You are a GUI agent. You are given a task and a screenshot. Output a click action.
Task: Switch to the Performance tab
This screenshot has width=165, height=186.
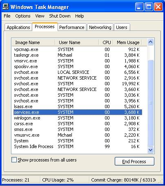72,27
